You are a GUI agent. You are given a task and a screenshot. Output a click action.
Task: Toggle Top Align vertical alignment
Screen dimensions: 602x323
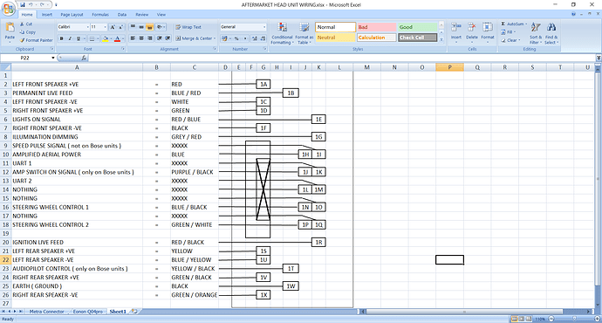pos(133,27)
